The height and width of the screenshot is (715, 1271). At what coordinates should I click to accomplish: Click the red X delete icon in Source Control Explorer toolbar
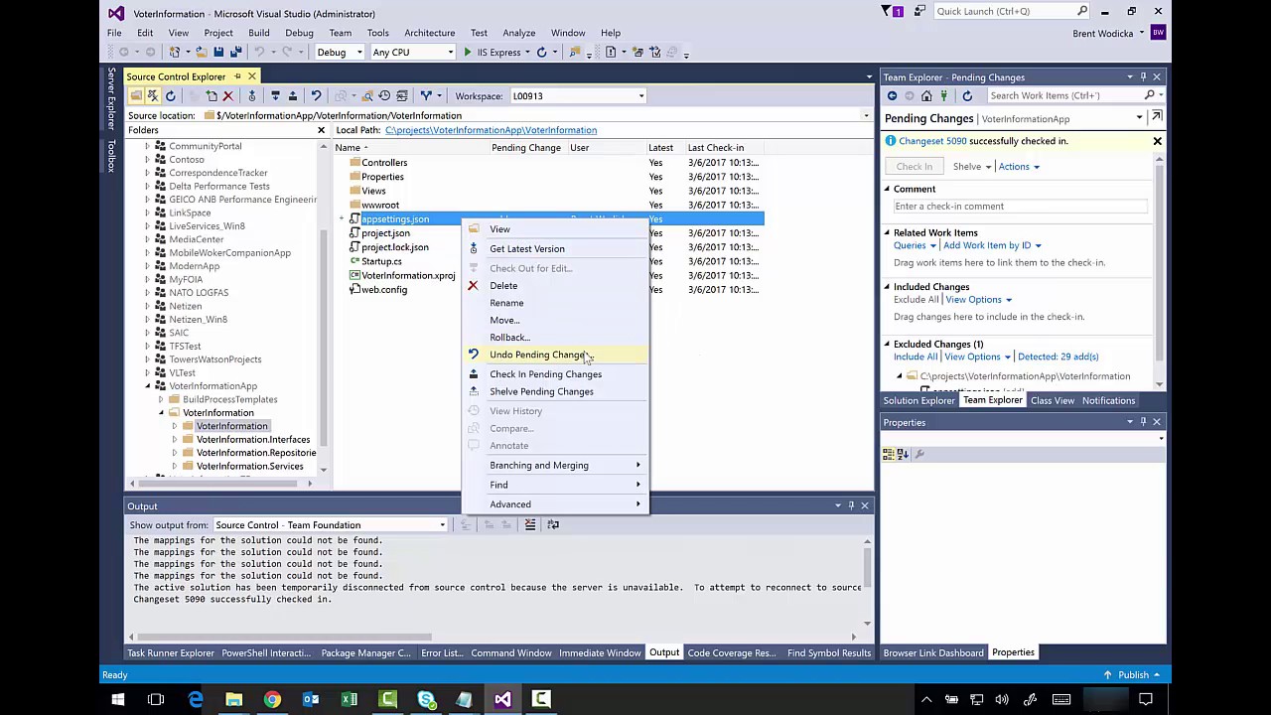pos(227,95)
